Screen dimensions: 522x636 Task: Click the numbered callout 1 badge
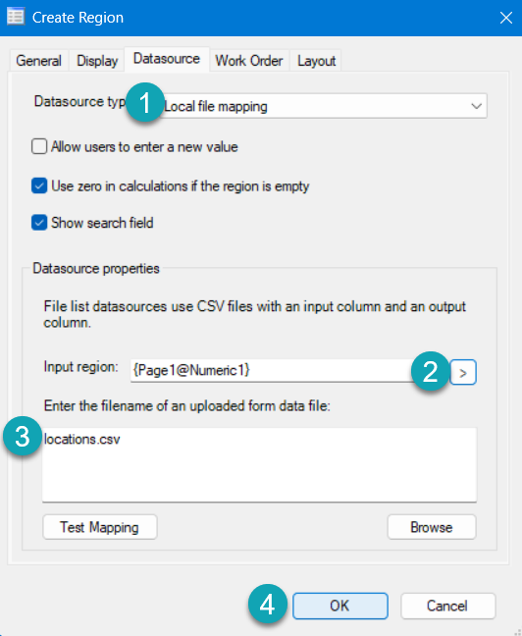click(145, 103)
